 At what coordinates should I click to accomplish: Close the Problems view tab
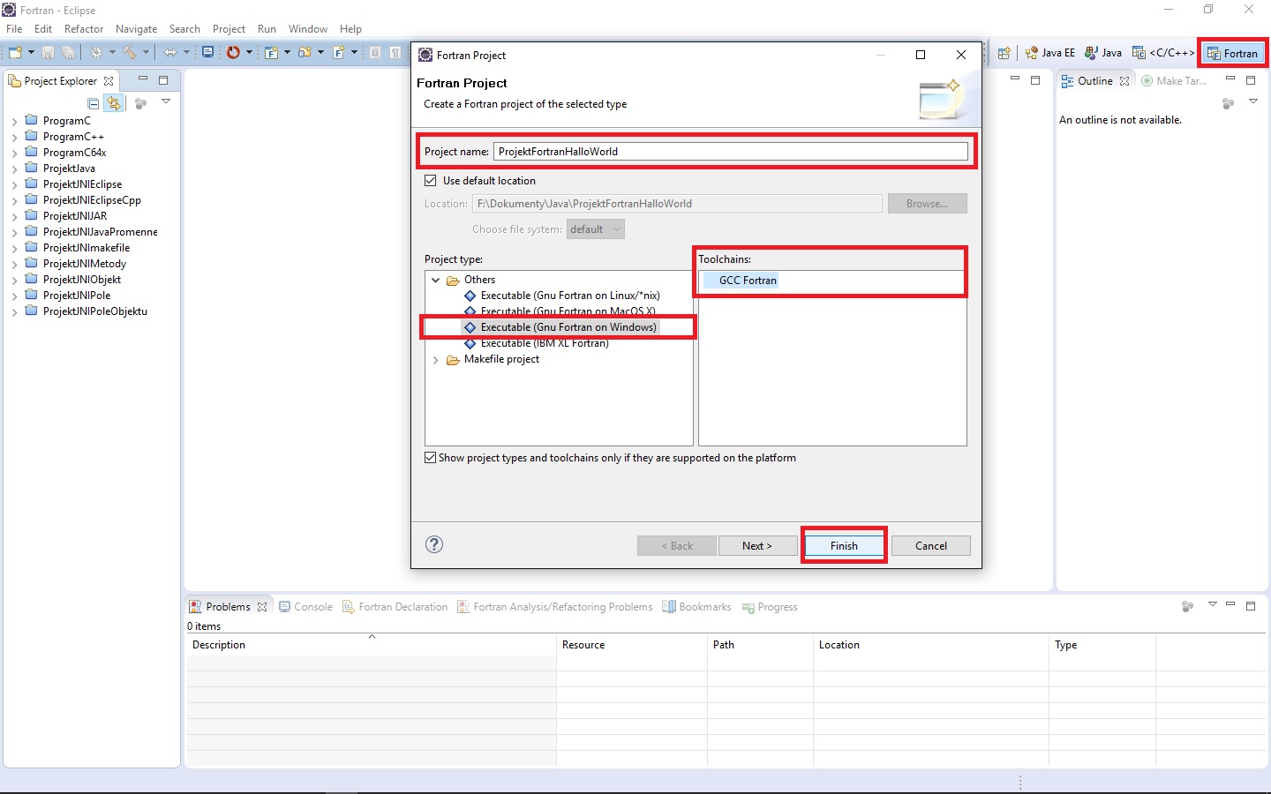[262, 607]
